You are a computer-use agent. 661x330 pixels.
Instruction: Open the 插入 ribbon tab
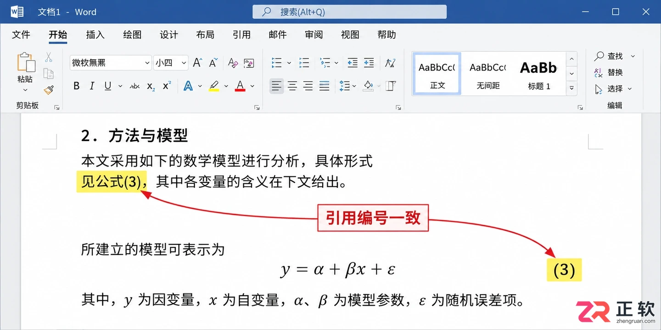point(95,35)
